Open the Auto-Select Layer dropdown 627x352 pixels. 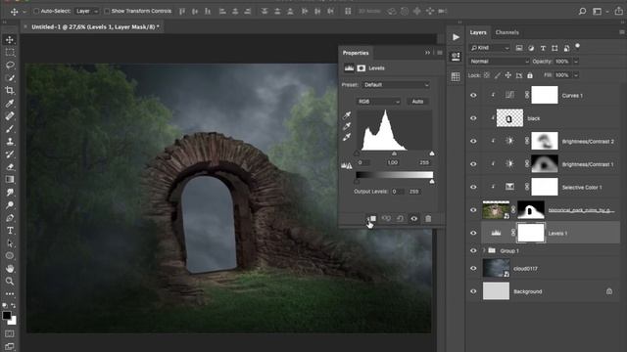click(x=86, y=11)
